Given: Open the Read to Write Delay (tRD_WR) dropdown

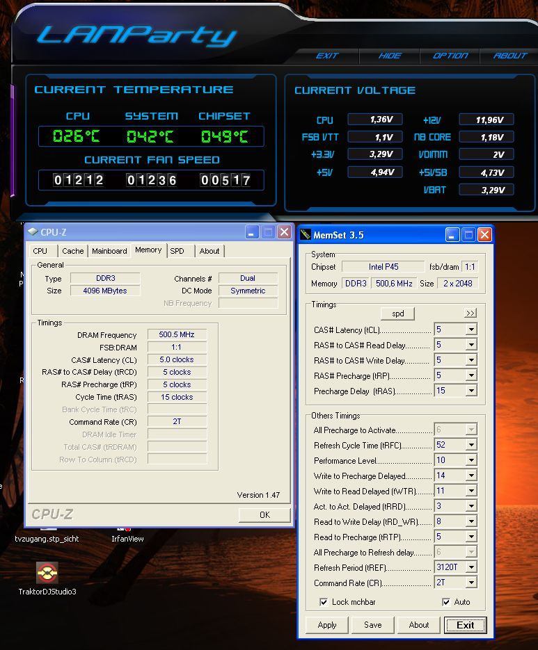Looking at the screenshot, I should (471, 522).
